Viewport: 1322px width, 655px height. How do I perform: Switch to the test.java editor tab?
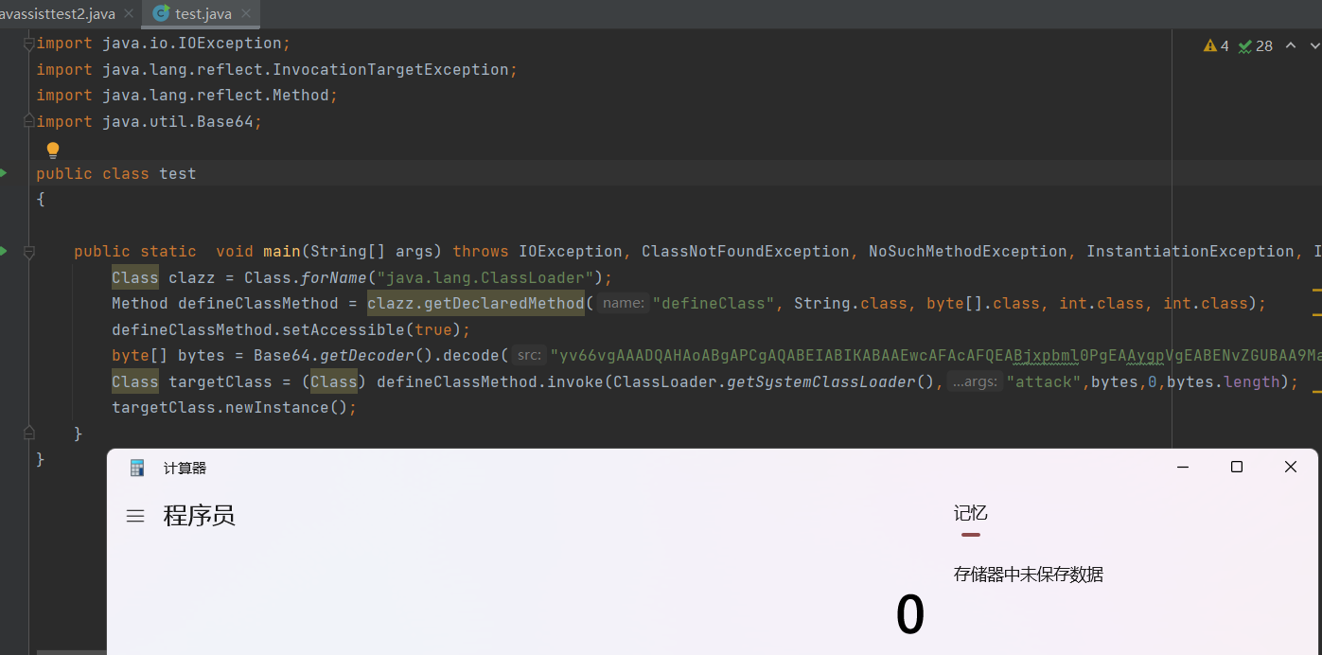203,14
